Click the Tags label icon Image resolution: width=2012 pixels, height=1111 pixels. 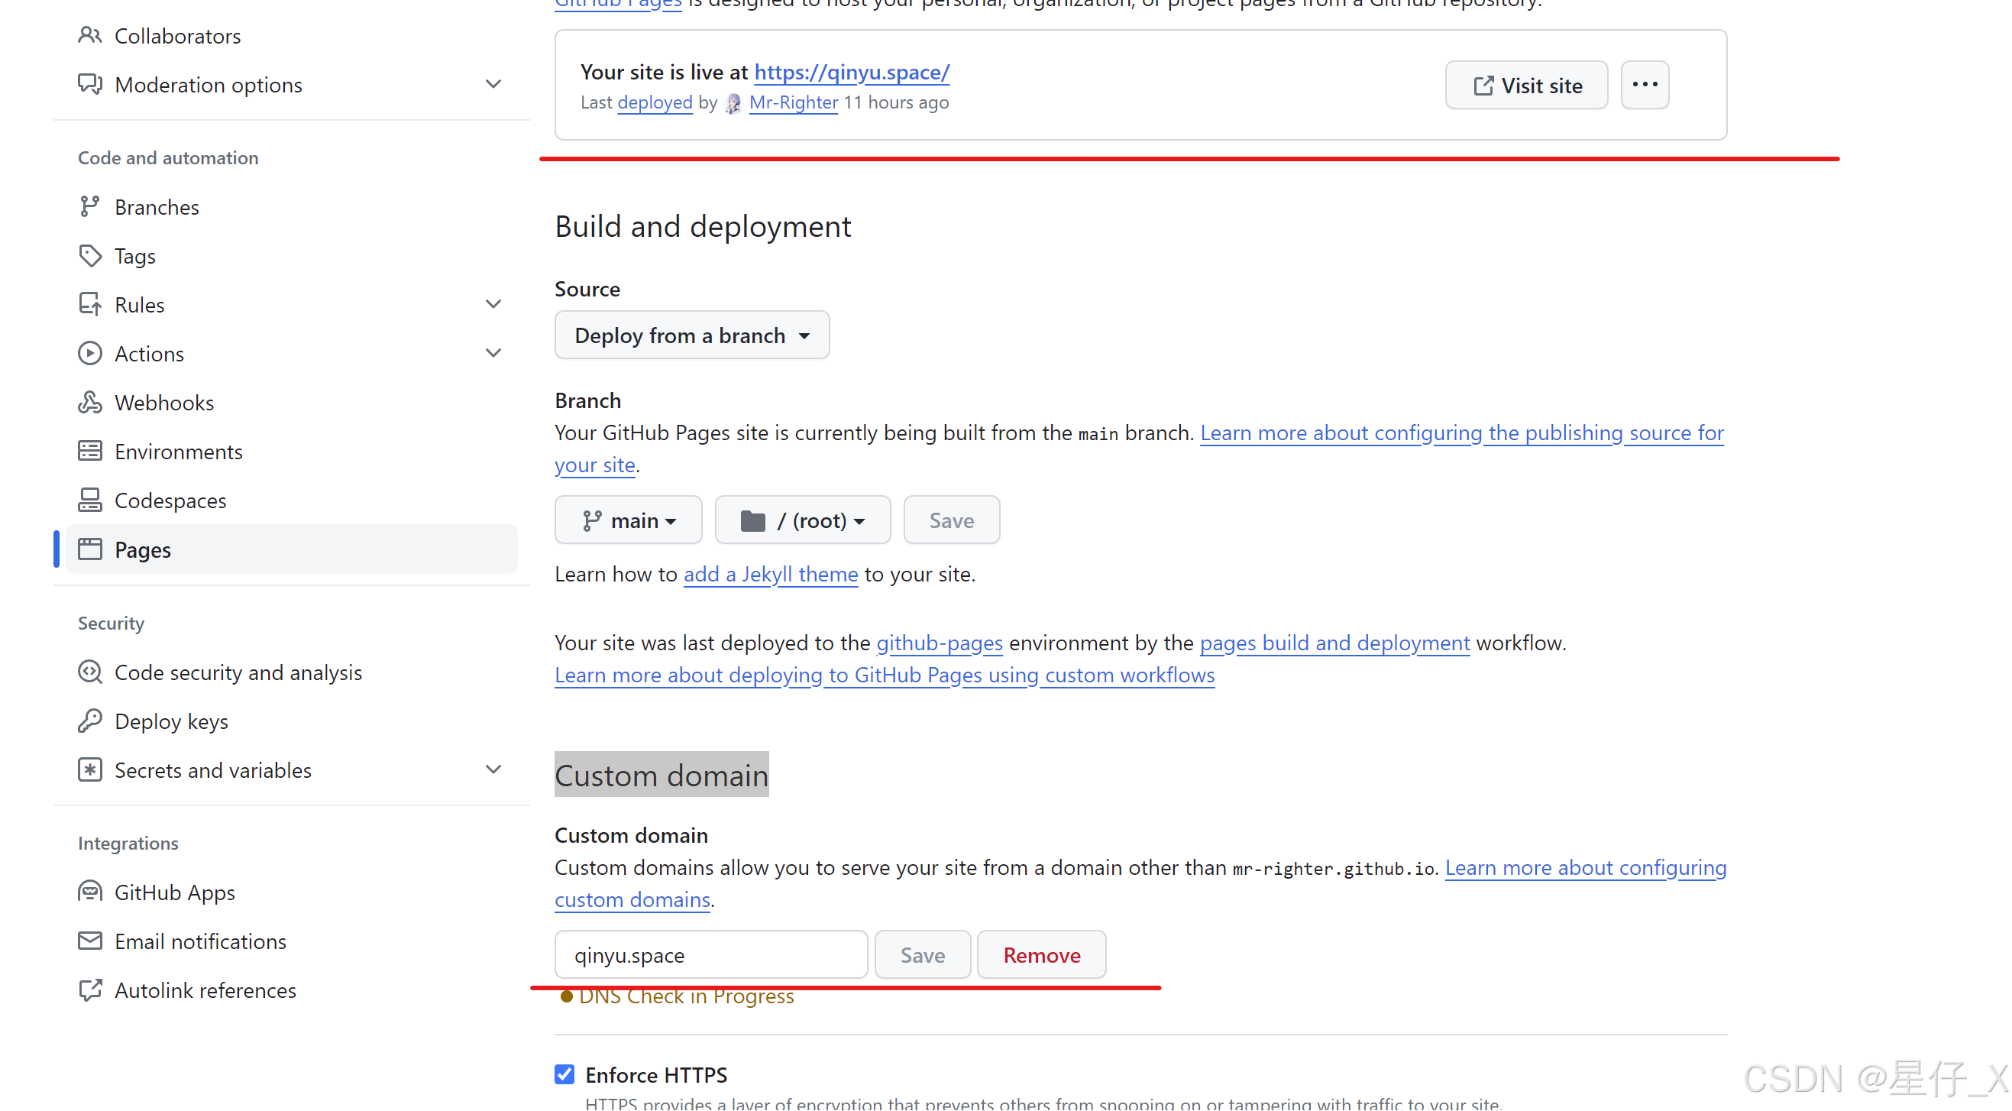[x=90, y=255]
